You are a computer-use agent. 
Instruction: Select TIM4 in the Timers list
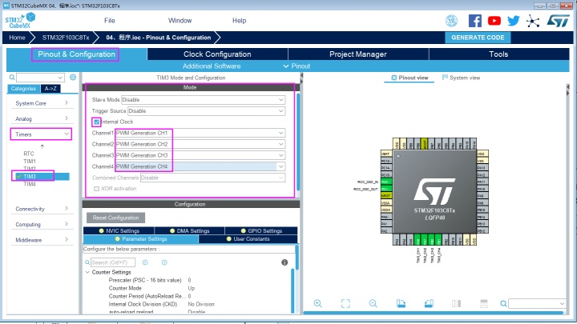(x=30, y=184)
